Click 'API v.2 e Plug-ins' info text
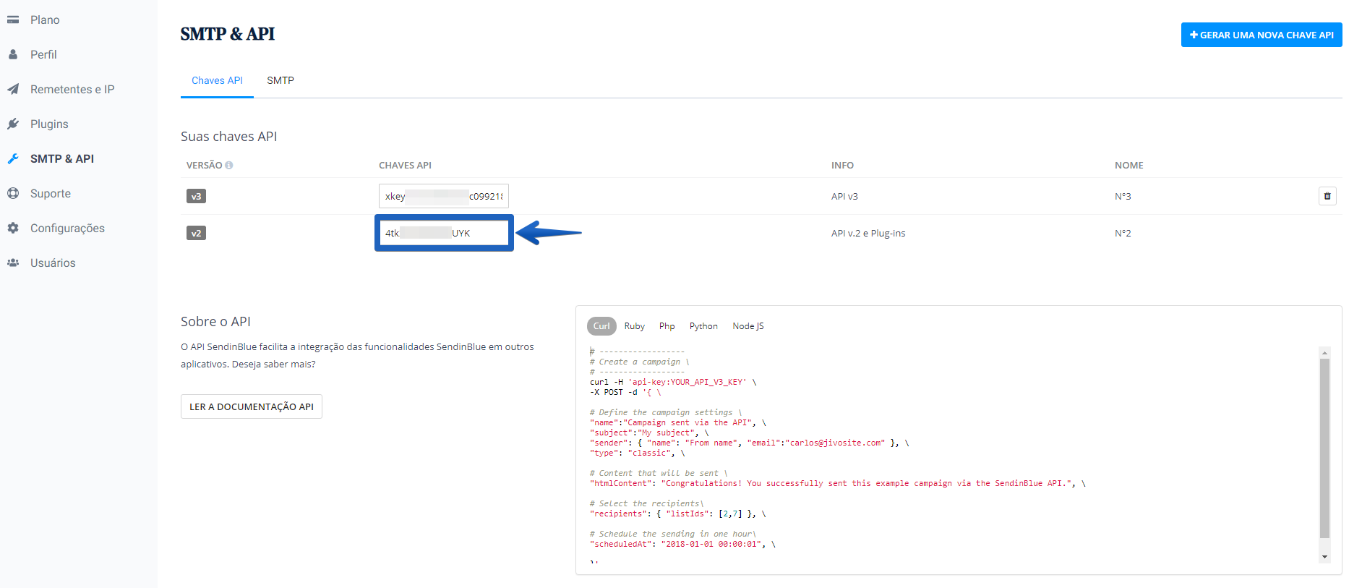This screenshot has width=1362, height=588. [x=868, y=233]
